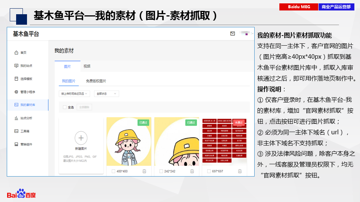Open 站点分析 menu entry
This screenshot has width=360, height=202.
click(26, 118)
